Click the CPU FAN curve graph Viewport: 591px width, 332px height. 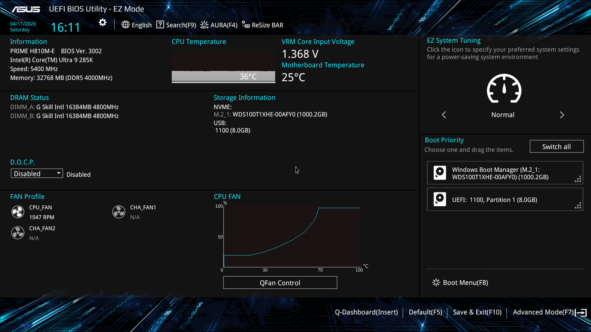pos(292,237)
